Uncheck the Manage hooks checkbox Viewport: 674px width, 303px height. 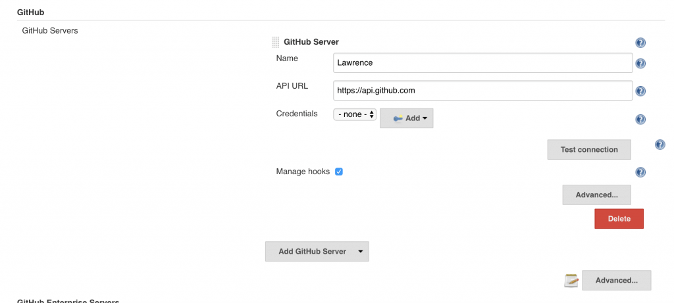339,172
